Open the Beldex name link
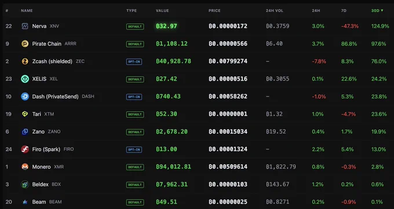394x209 pixels. coord(40,184)
